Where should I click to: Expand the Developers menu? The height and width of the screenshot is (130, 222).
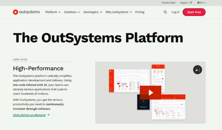tap(93, 12)
